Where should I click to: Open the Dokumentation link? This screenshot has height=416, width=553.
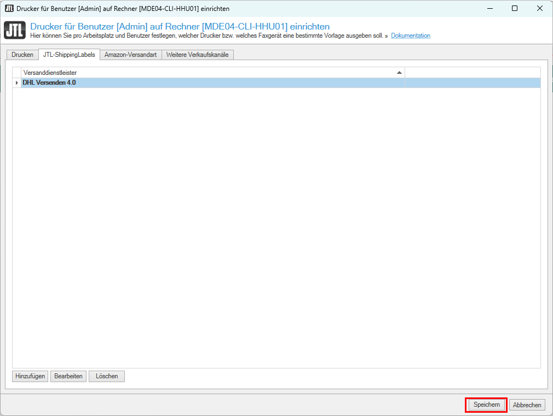410,36
